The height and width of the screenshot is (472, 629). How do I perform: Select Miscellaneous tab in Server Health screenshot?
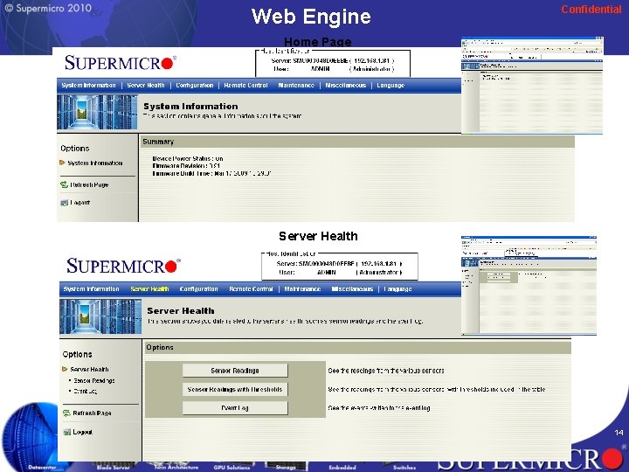352,289
